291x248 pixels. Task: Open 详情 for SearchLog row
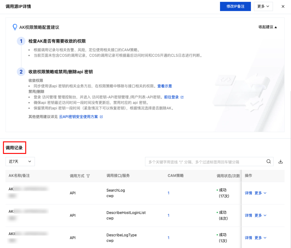[x=248, y=193]
